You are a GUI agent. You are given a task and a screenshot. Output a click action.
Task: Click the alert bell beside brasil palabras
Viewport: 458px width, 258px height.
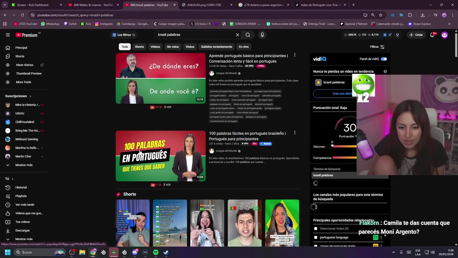pos(318,82)
